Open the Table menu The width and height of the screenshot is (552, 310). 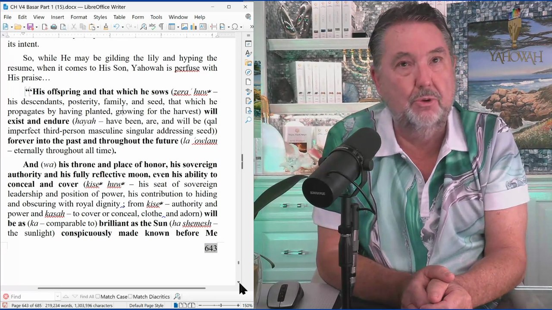(x=119, y=17)
